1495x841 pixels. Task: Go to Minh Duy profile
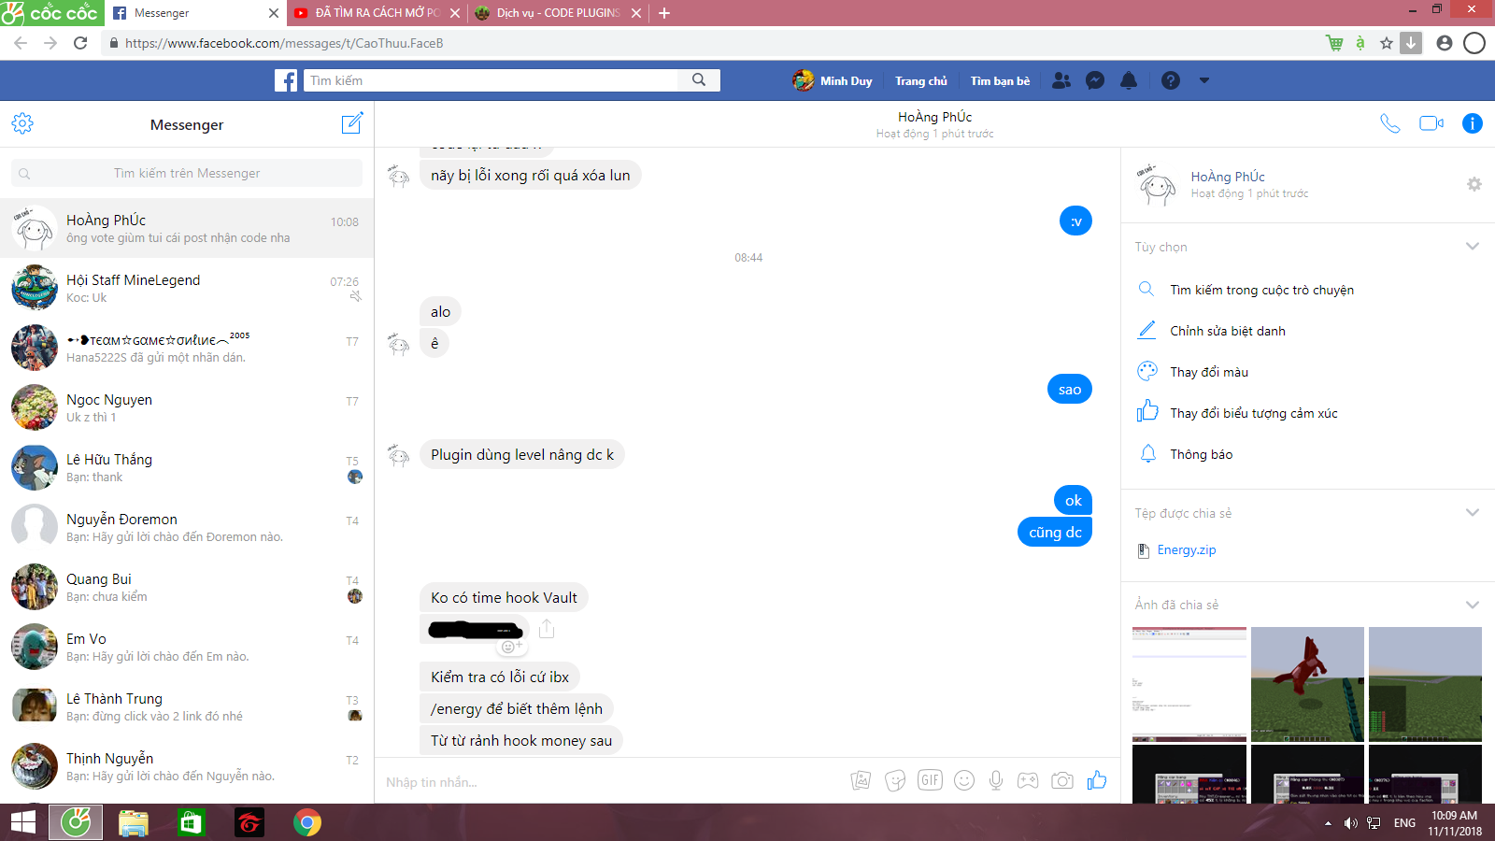(x=833, y=80)
